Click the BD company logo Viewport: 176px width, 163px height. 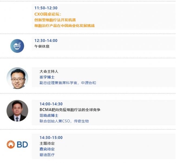pos(17,144)
